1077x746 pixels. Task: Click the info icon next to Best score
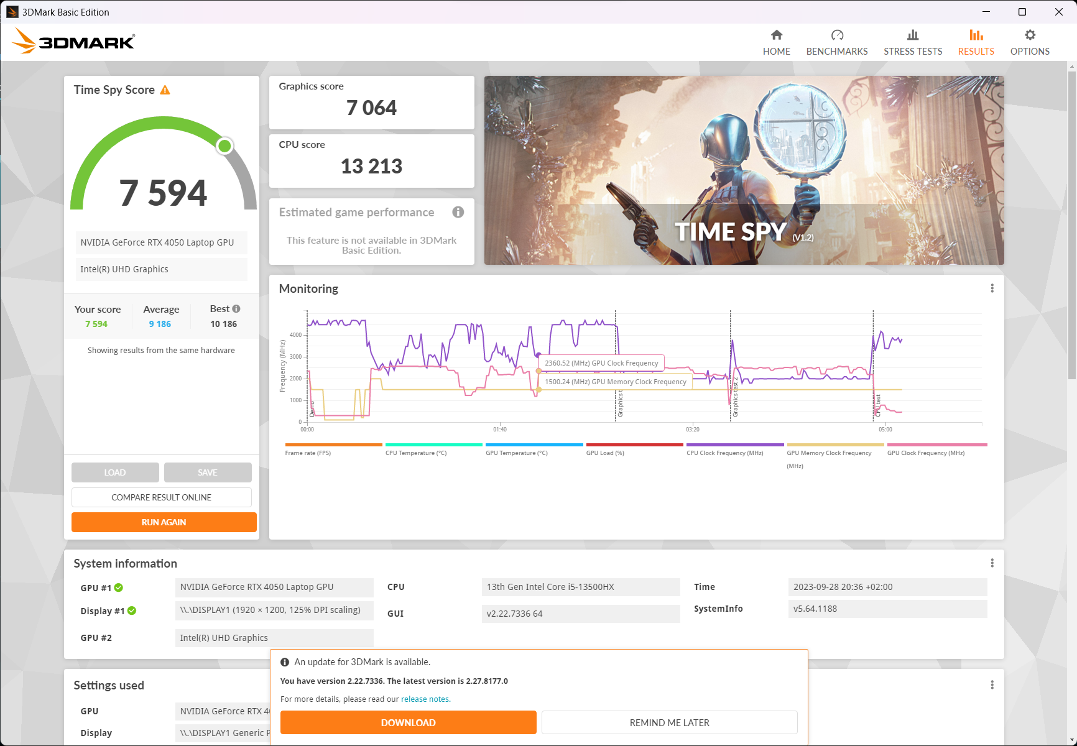coord(236,309)
